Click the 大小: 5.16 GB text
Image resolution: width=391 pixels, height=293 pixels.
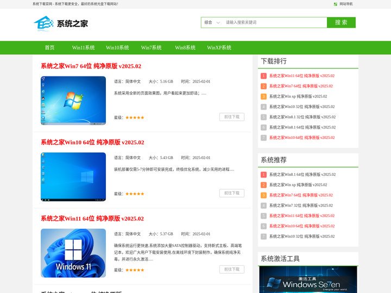tap(161, 81)
